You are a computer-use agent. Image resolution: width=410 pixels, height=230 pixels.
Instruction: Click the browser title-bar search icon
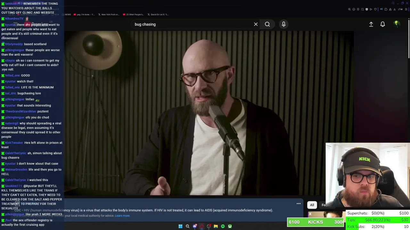point(393,3)
